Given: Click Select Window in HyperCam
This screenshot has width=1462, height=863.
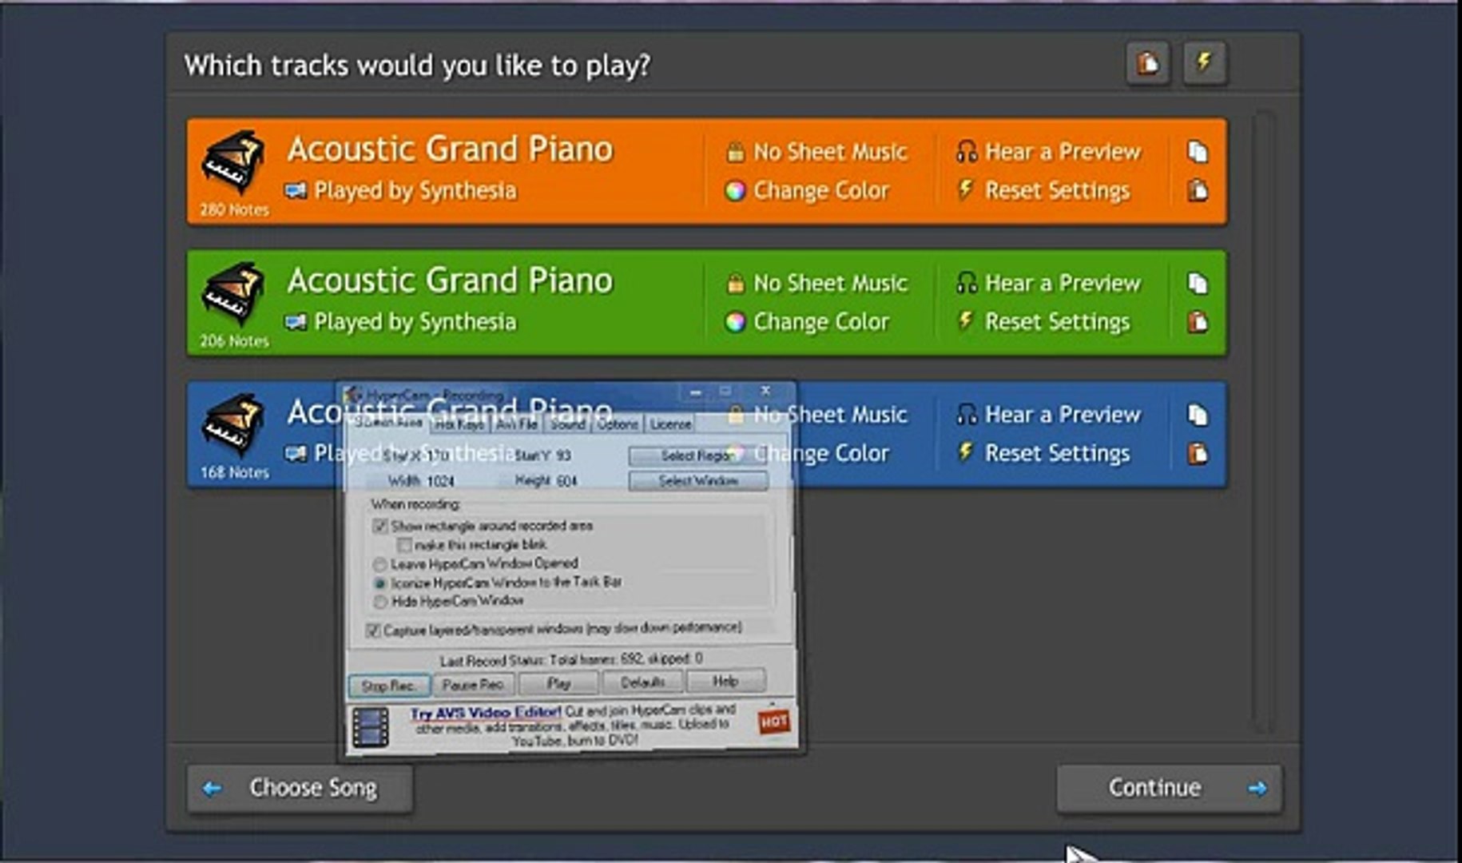Looking at the screenshot, I should [698, 481].
